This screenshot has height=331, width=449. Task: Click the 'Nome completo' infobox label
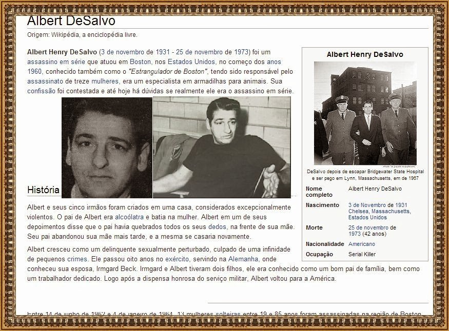(319, 192)
